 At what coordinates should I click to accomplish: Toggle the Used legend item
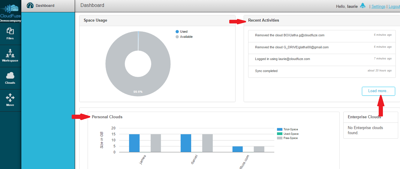182,32
